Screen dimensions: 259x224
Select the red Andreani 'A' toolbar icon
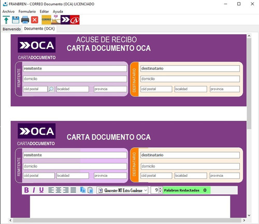click(x=75, y=20)
